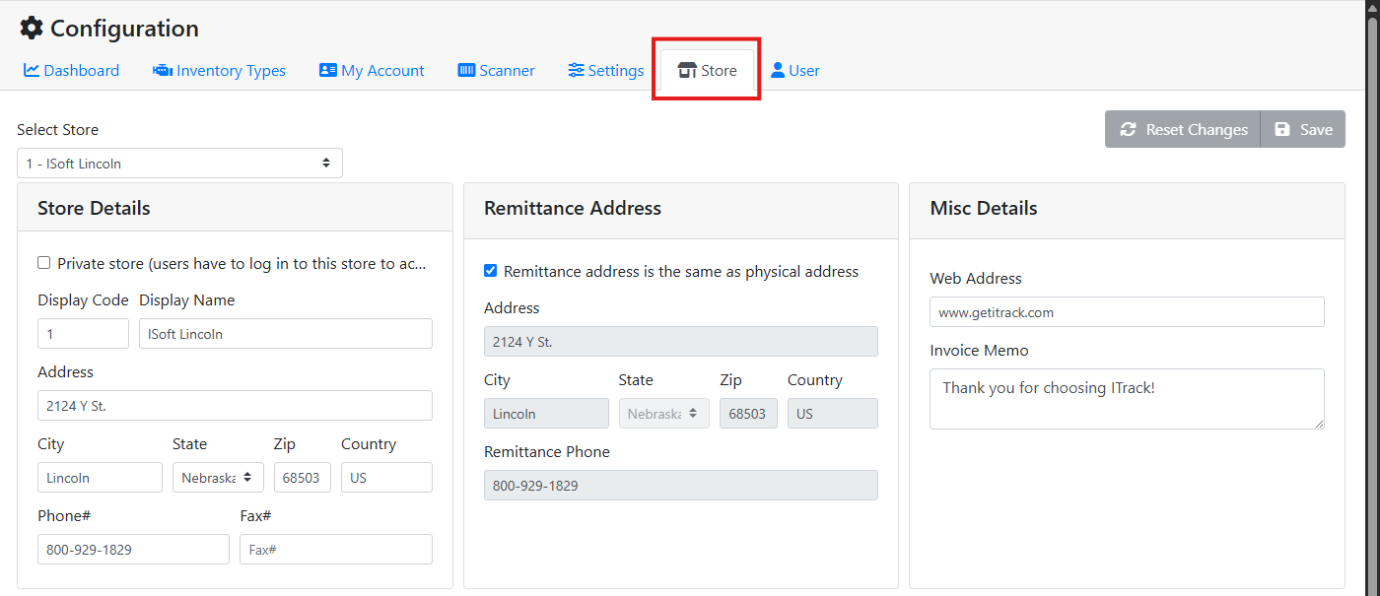Click the Inventory Types icon

(x=161, y=70)
